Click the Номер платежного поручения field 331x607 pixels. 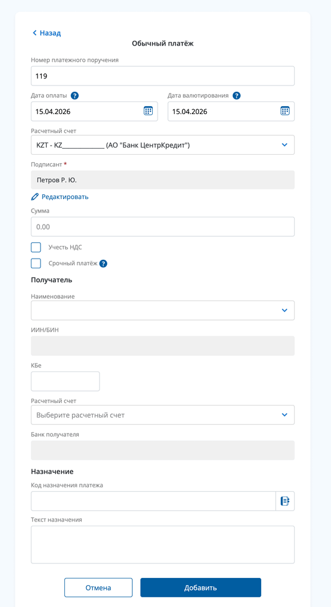162,76
